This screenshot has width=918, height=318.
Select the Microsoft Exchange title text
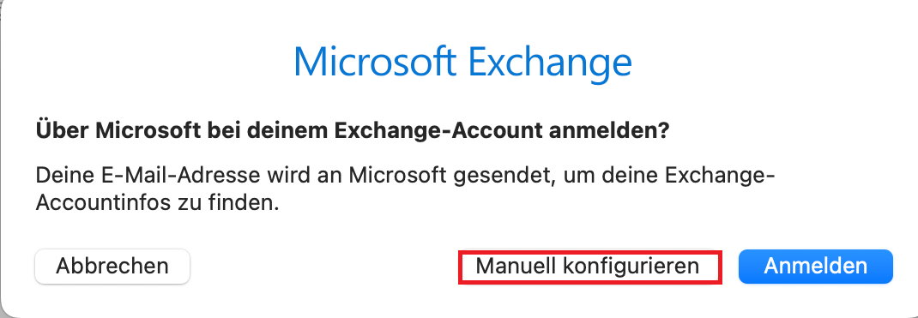pos(462,62)
